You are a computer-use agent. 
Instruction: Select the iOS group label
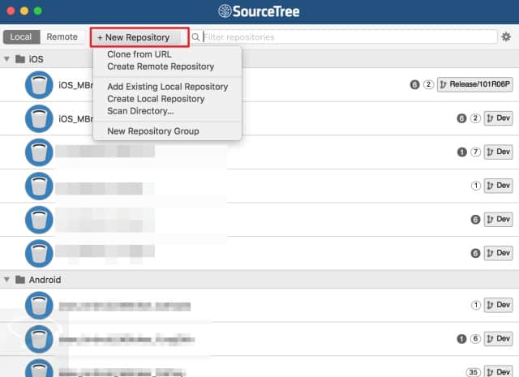click(36, 59)
